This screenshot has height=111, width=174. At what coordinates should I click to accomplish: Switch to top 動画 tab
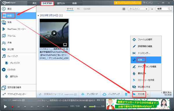[75, 3]
